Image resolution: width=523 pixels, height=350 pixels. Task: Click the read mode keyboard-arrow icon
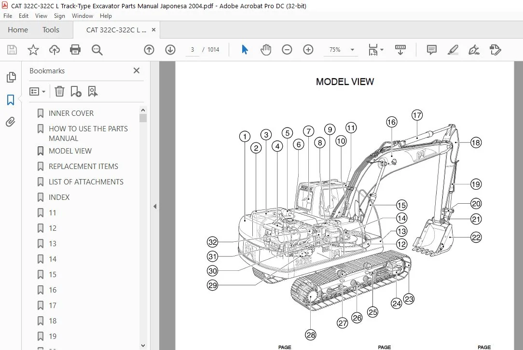tap(400, 50)
